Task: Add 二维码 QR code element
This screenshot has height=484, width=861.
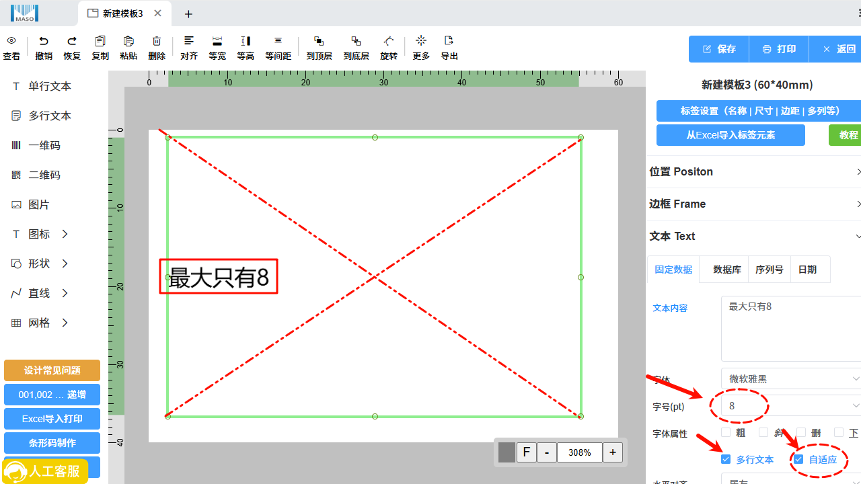Action: pos(36,175)
